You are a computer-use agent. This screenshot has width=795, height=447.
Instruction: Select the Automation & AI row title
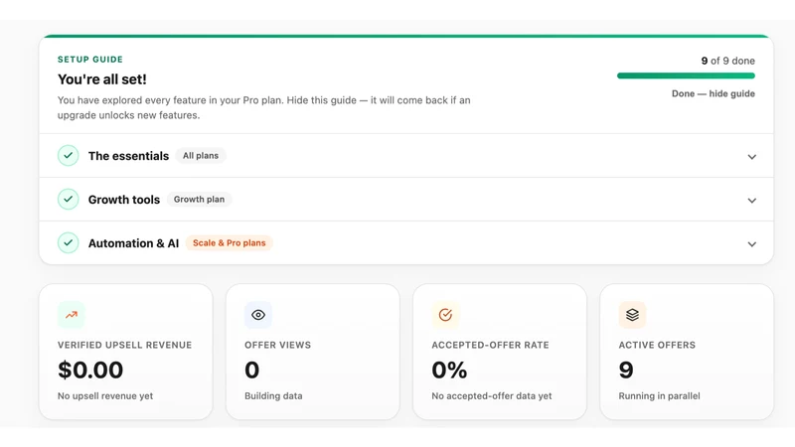pos(134,243)
